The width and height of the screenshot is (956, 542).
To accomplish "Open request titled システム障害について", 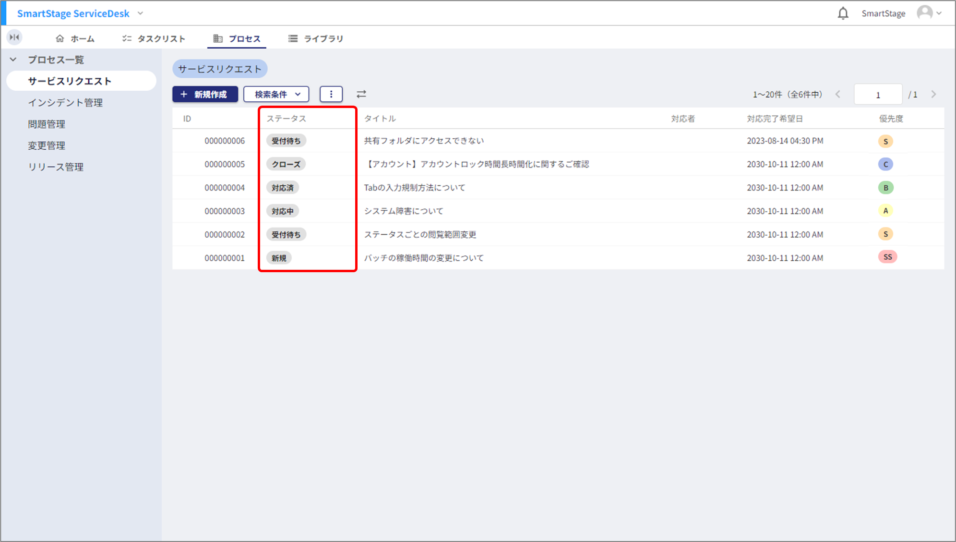I will pyautogui.click(x=404, y=211).
